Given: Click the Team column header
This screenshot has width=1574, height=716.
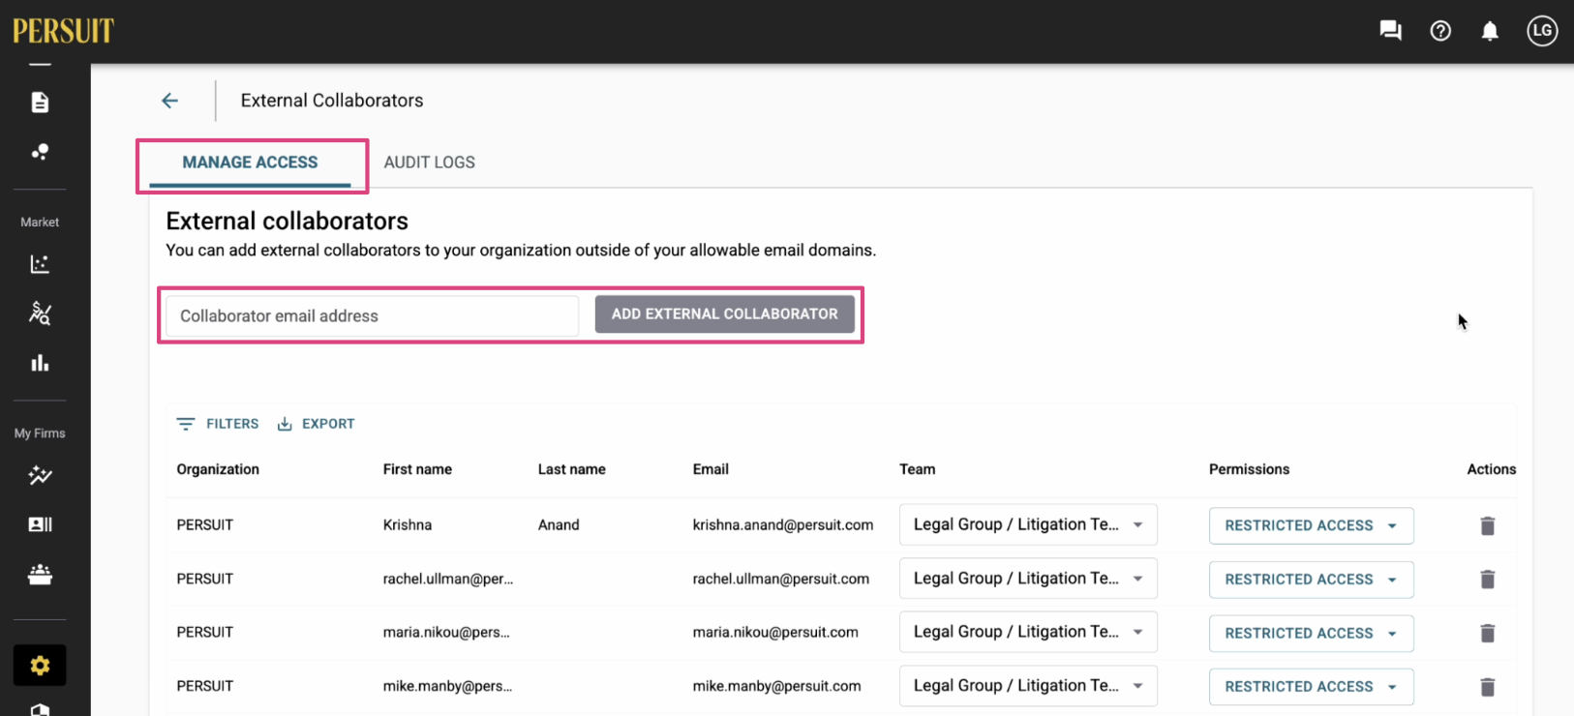Looking at the screenshot, I should 917,469.
